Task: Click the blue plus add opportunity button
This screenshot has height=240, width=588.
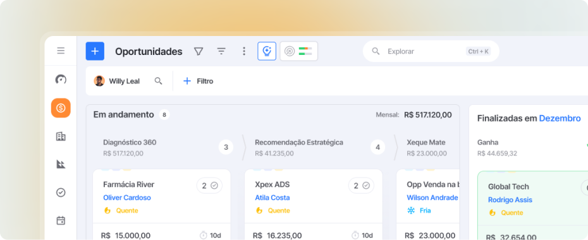Action: [95, 51]
